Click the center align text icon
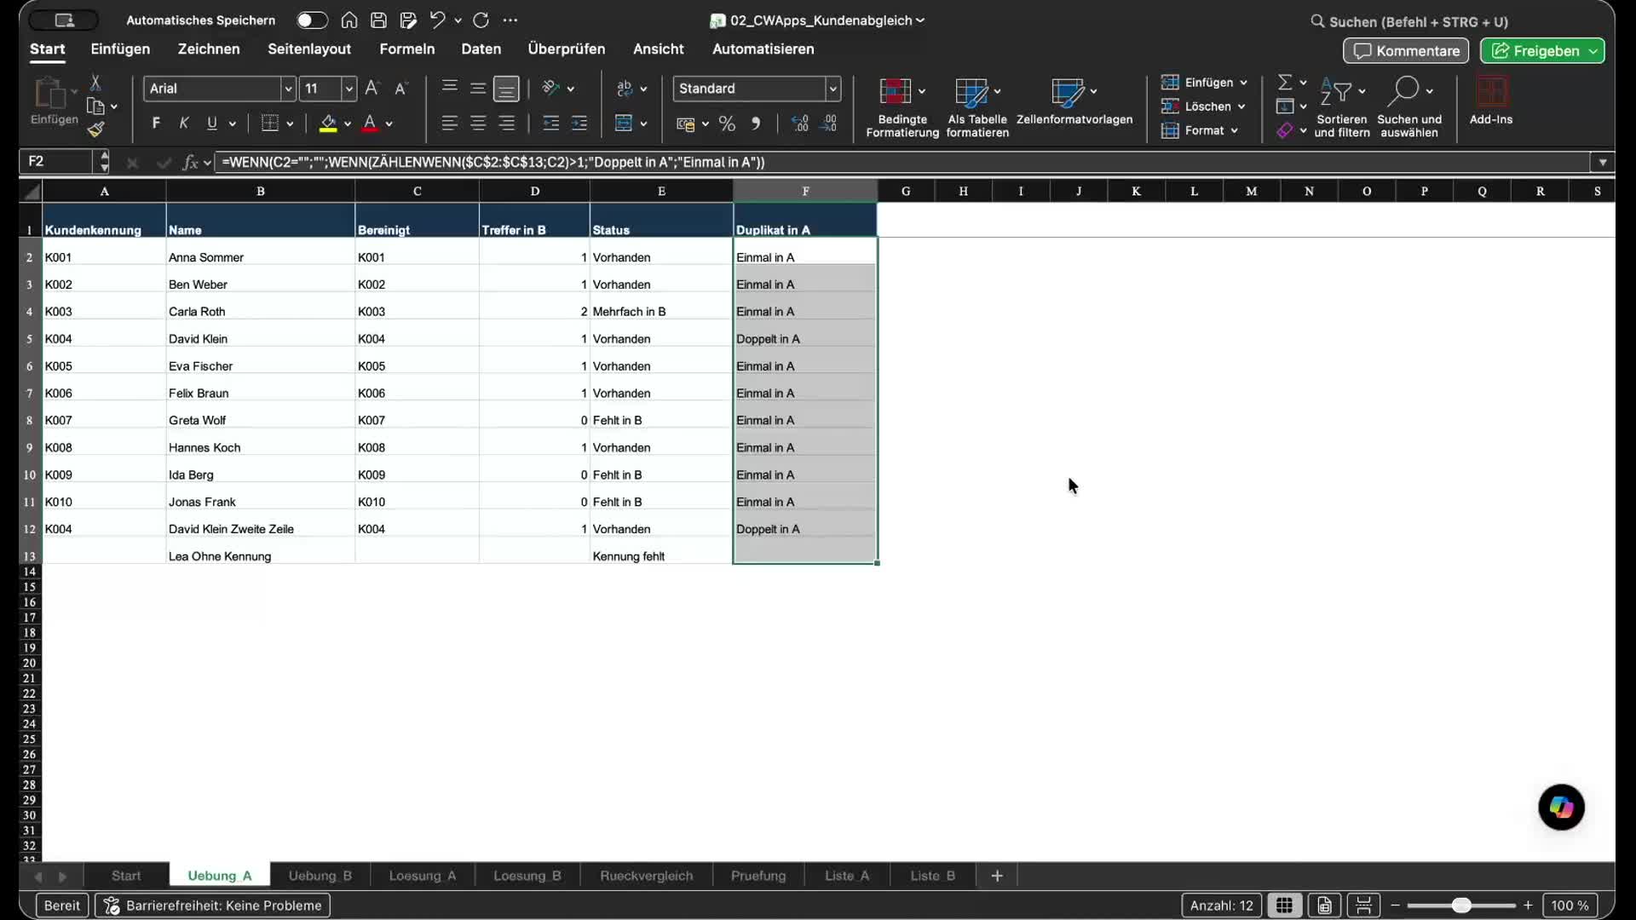The width and height of the screenshot is (1636, 920). click(478, 124)
